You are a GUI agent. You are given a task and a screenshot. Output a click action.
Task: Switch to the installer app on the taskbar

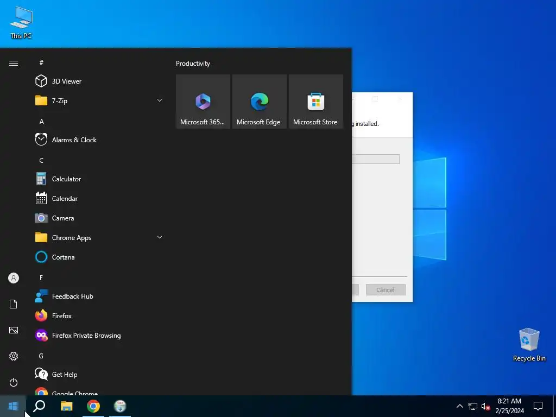tap(120, 406)
